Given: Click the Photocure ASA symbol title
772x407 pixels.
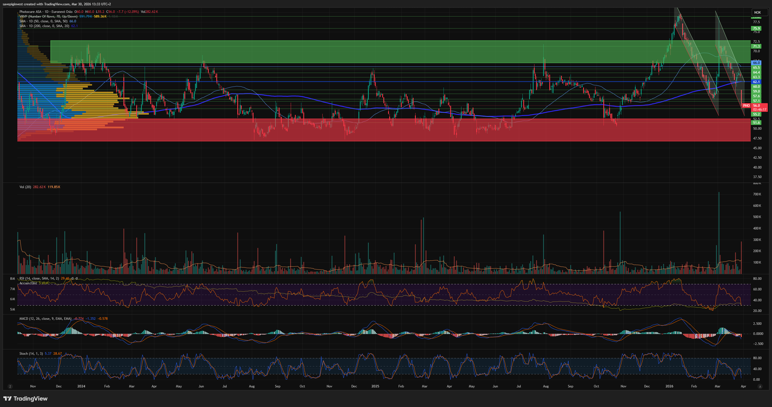Looking at the screenshot, I should 30,12.
